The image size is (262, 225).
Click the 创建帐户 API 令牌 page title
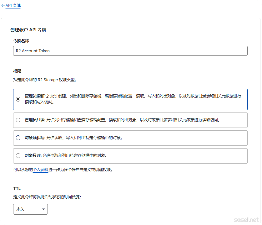[28, 30]
